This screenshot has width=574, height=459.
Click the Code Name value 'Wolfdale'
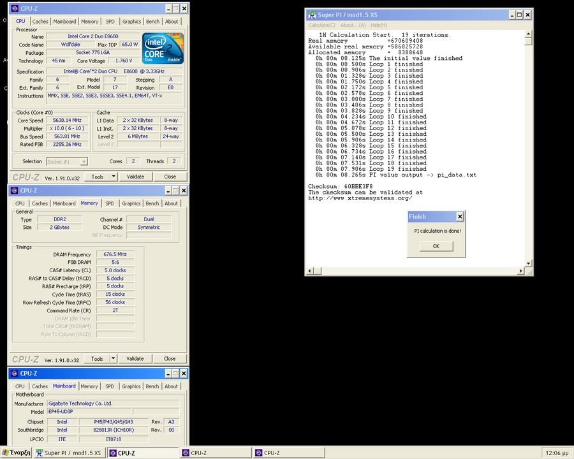[70, 44]
